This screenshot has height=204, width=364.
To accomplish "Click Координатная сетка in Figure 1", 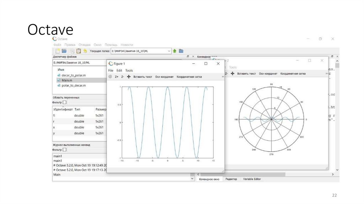I will 189,76.
